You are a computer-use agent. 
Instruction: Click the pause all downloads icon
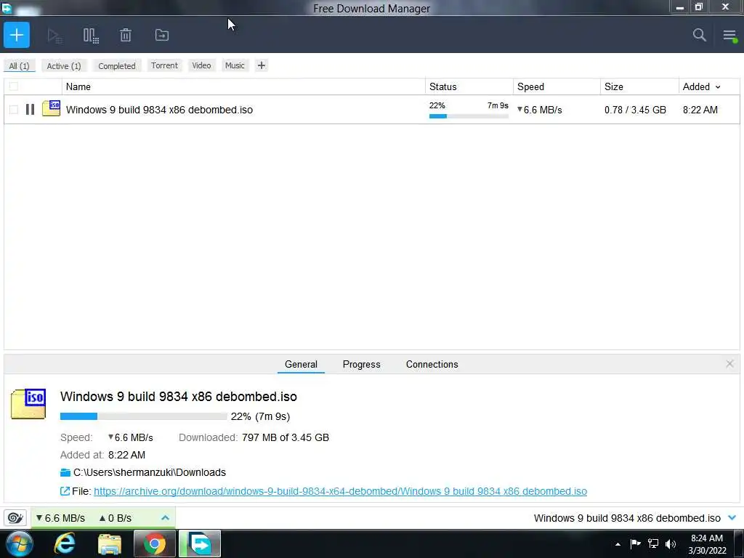coord(91,36)
